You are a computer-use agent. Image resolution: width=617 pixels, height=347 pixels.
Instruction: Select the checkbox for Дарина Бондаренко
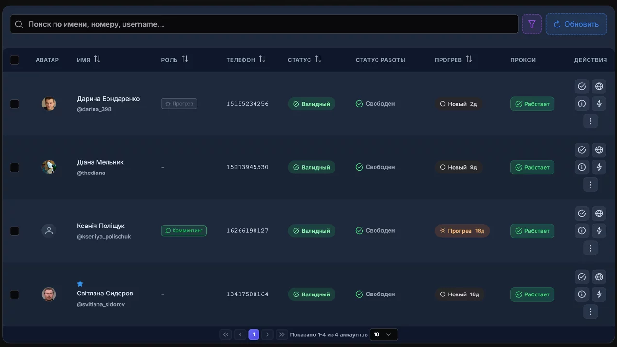click(14, 104)
